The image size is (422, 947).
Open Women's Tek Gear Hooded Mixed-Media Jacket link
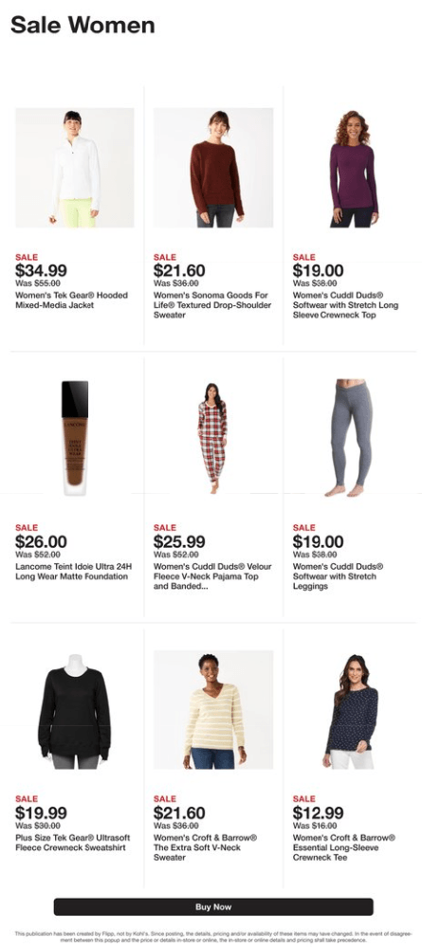point(72,300)
